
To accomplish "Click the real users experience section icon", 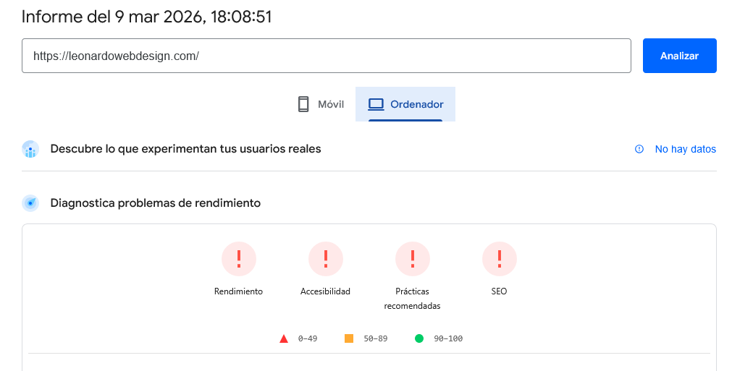I will (x=30, y=149).
